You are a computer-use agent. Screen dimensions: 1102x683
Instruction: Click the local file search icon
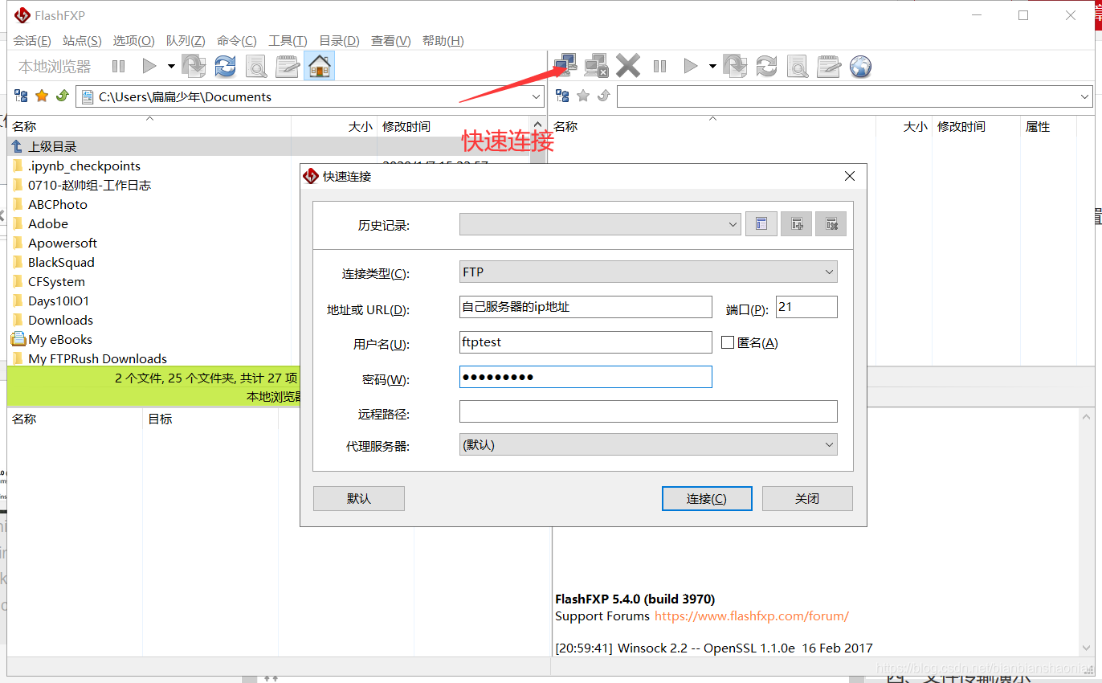256,66
